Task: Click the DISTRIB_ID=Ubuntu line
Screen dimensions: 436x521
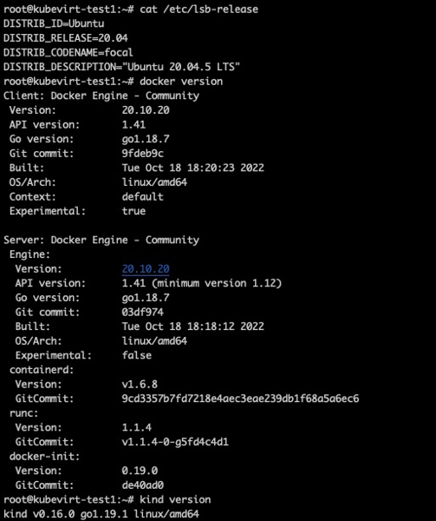Action: pyautogui.click(x=54, y=23)
